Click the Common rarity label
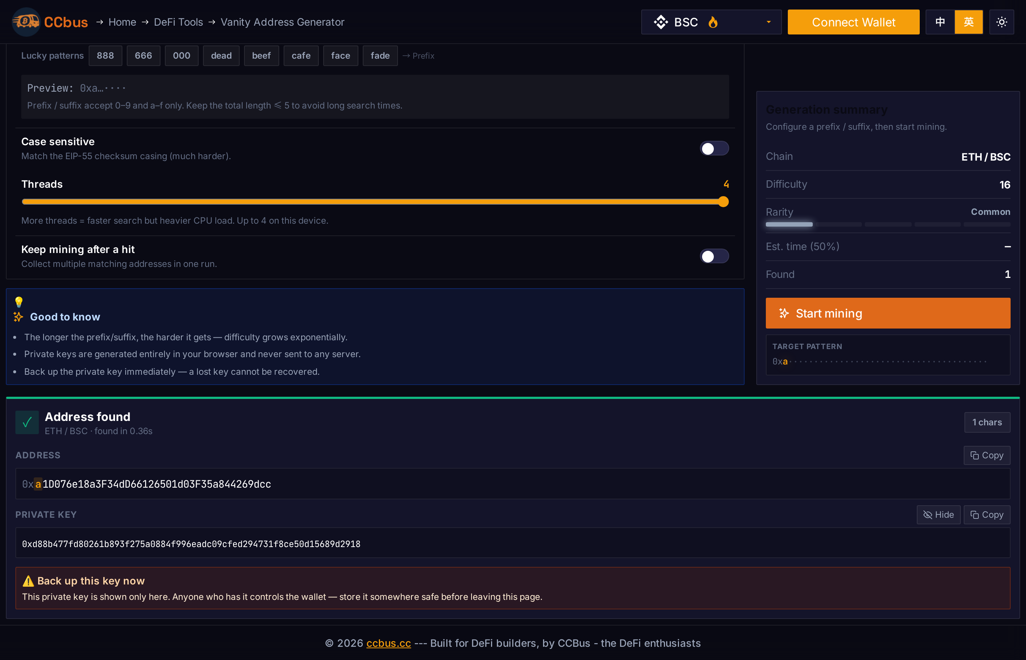The height and width of the screenshot is (660, 1026). (990, 212)
